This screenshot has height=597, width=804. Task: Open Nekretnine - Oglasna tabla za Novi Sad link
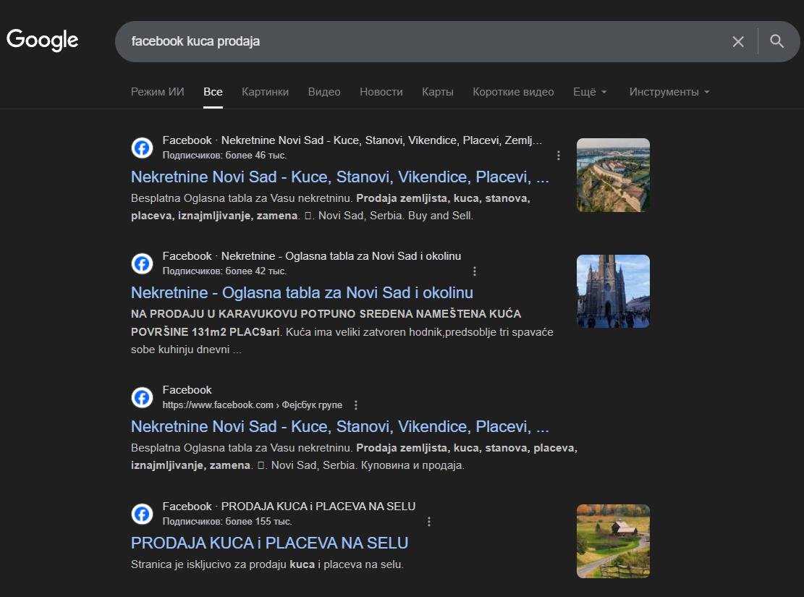tap(302, 292)
